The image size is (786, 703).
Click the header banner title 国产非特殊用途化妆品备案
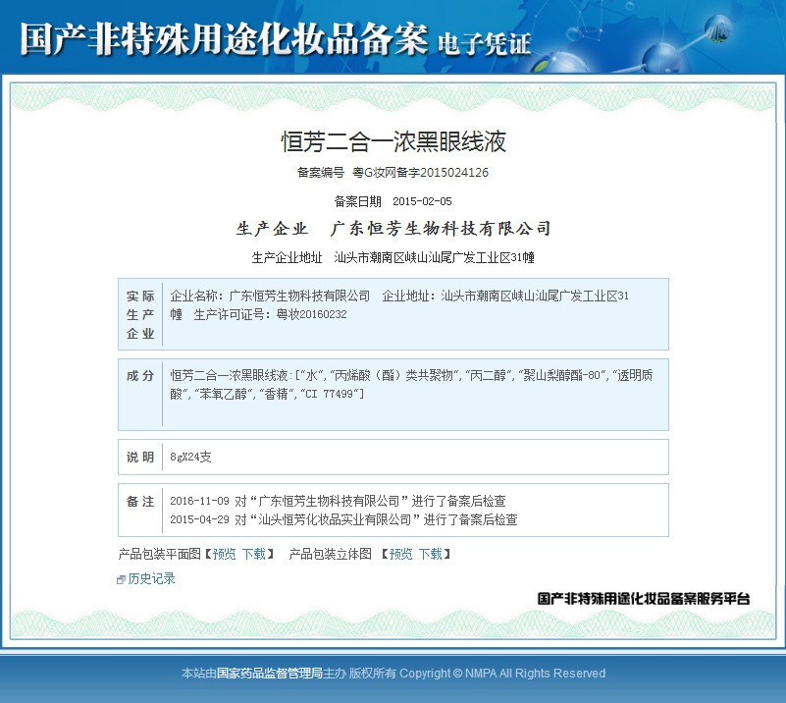click(x=224, y=38)
